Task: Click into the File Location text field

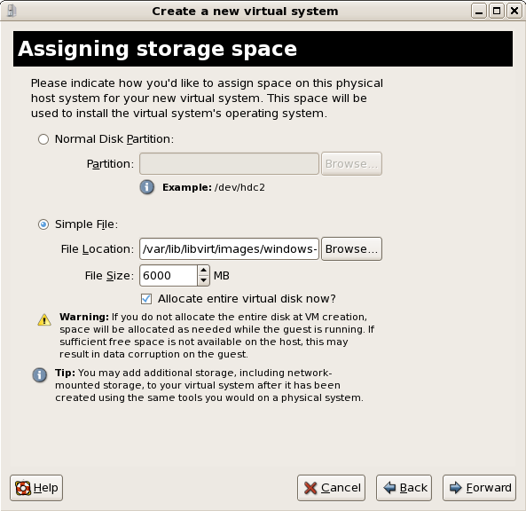Action: pos(229,249)
